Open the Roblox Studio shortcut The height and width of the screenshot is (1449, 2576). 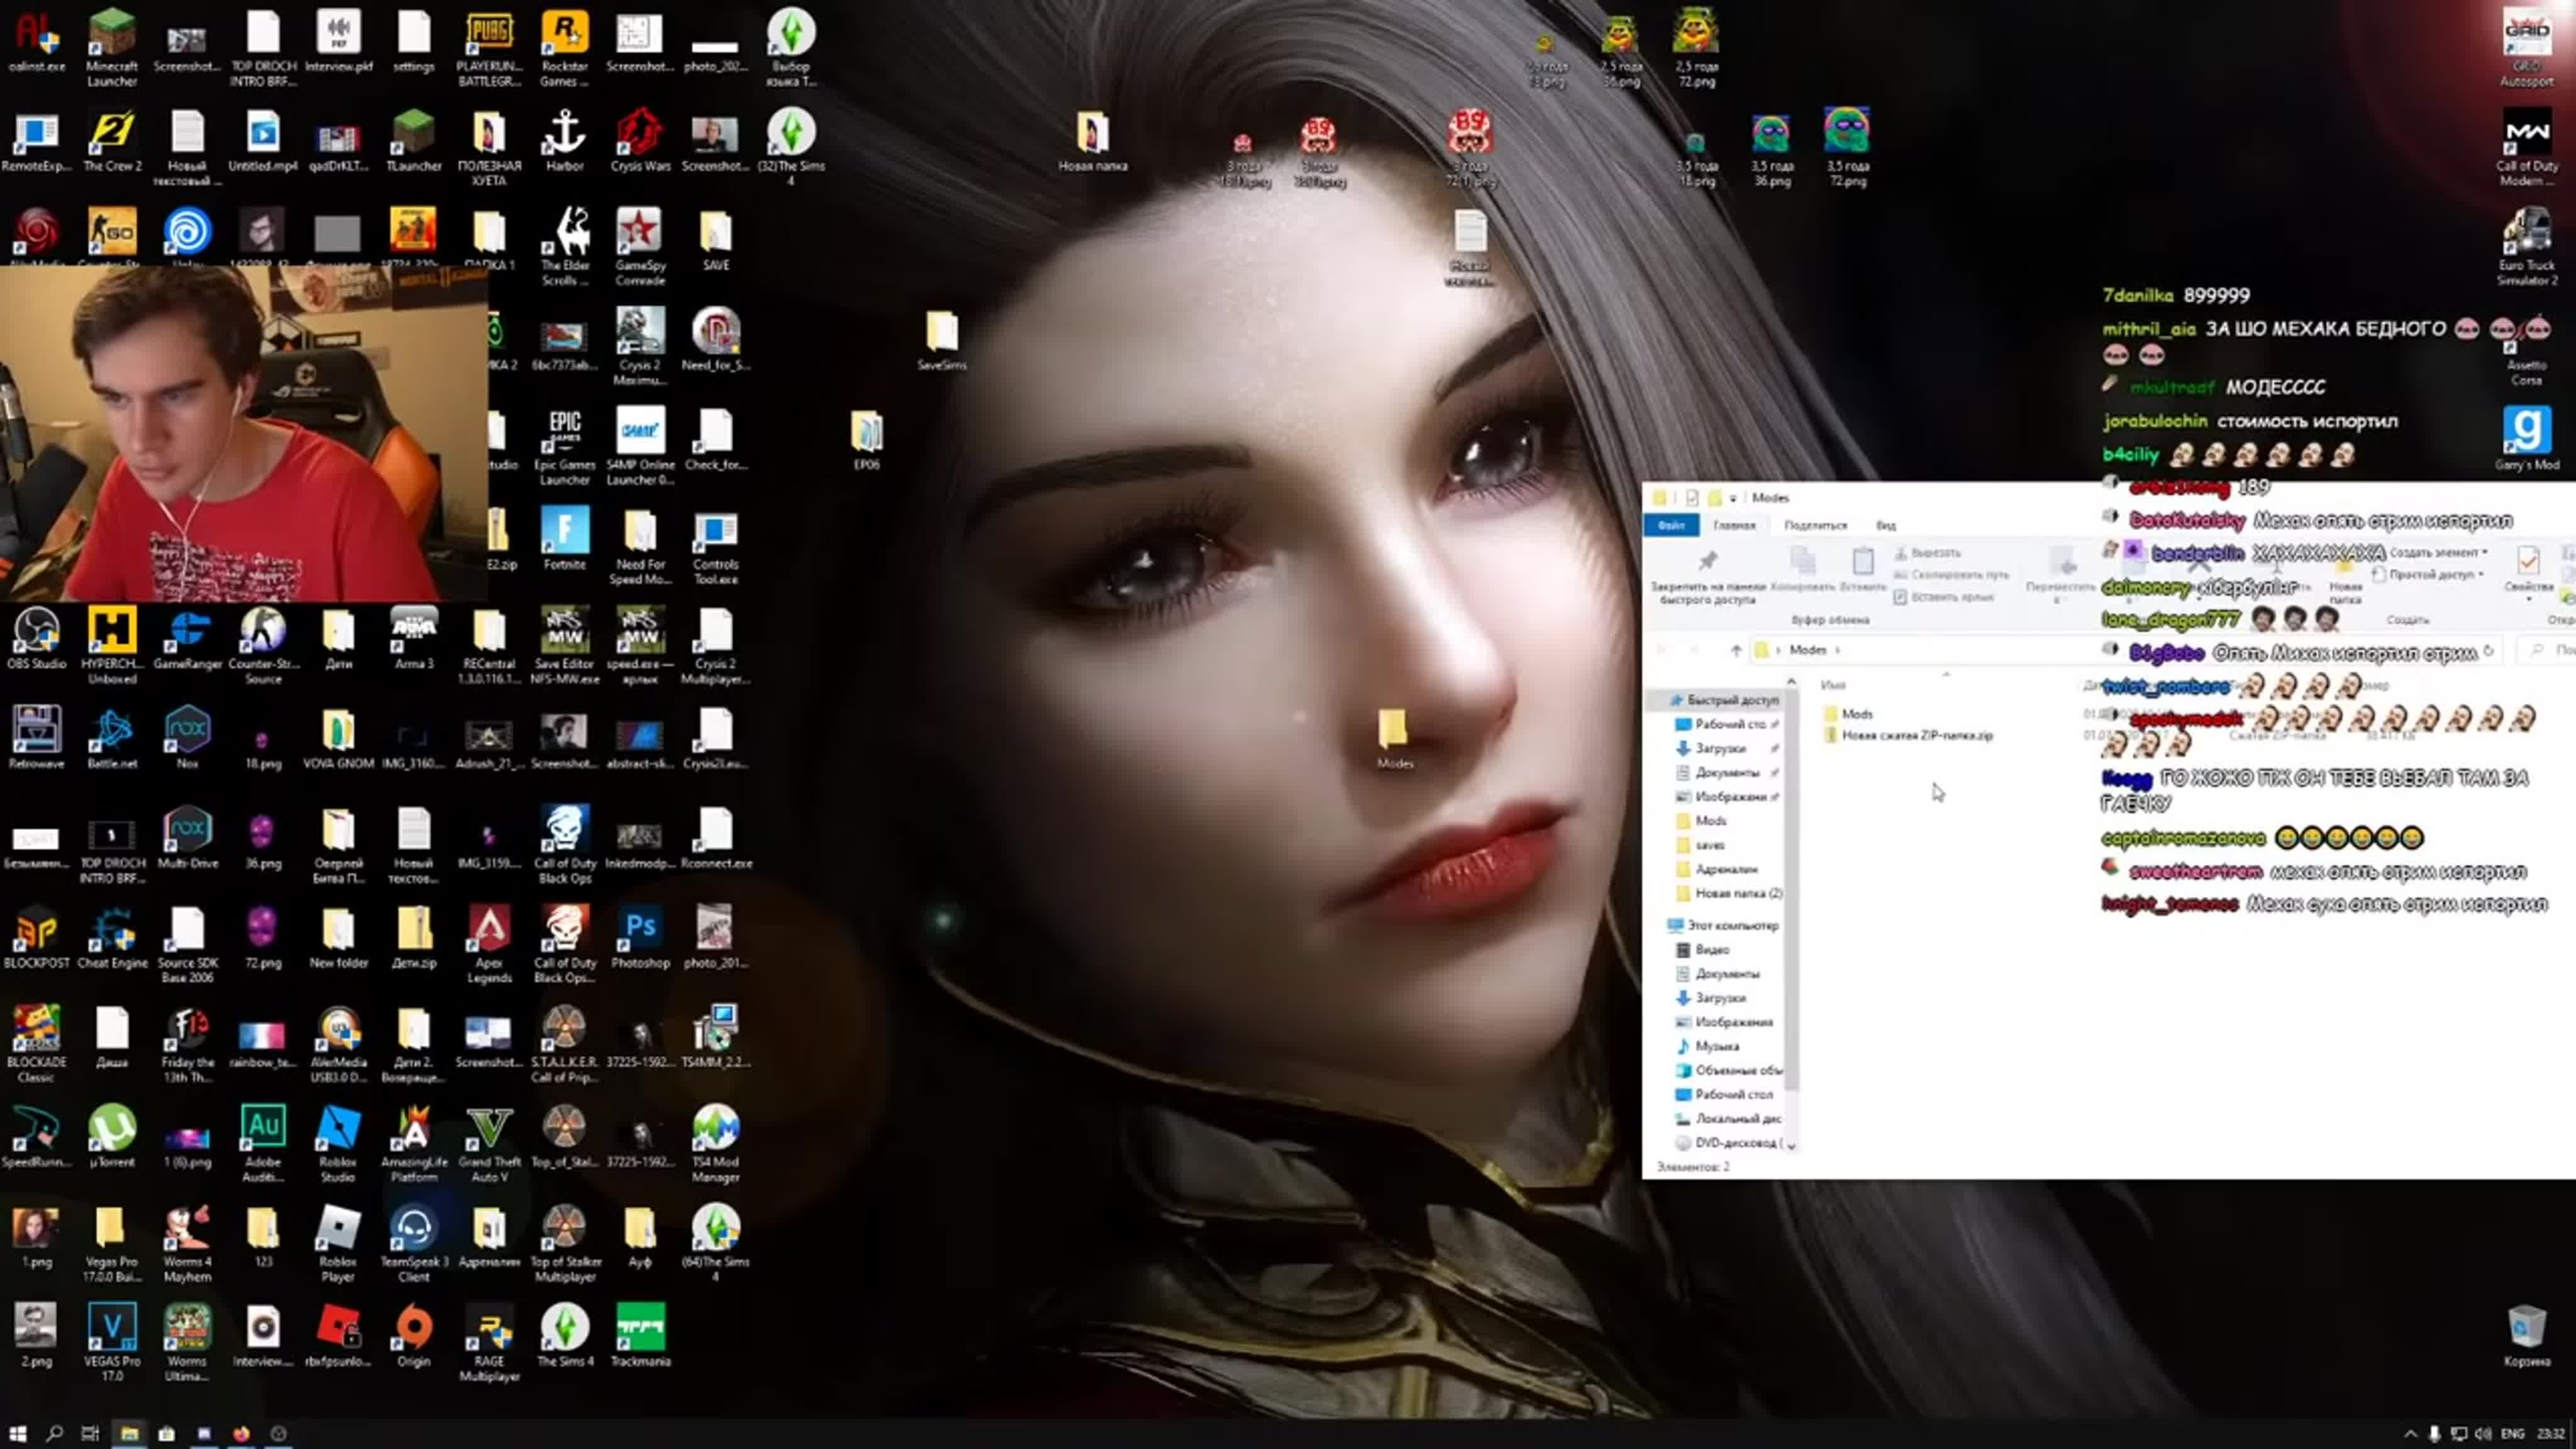coord(338,1144)
